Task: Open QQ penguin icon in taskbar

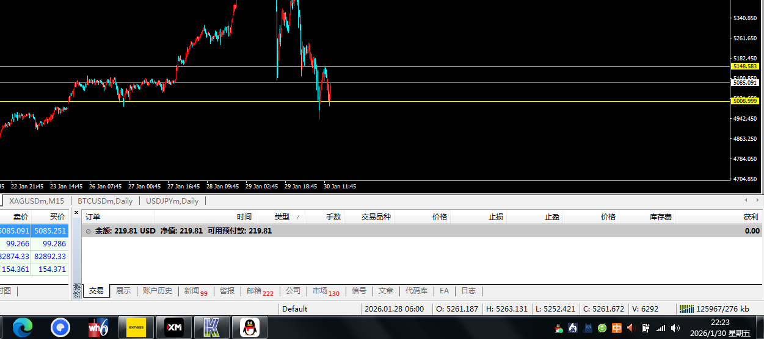Action: pyautogui.click(x=249, y=328)
